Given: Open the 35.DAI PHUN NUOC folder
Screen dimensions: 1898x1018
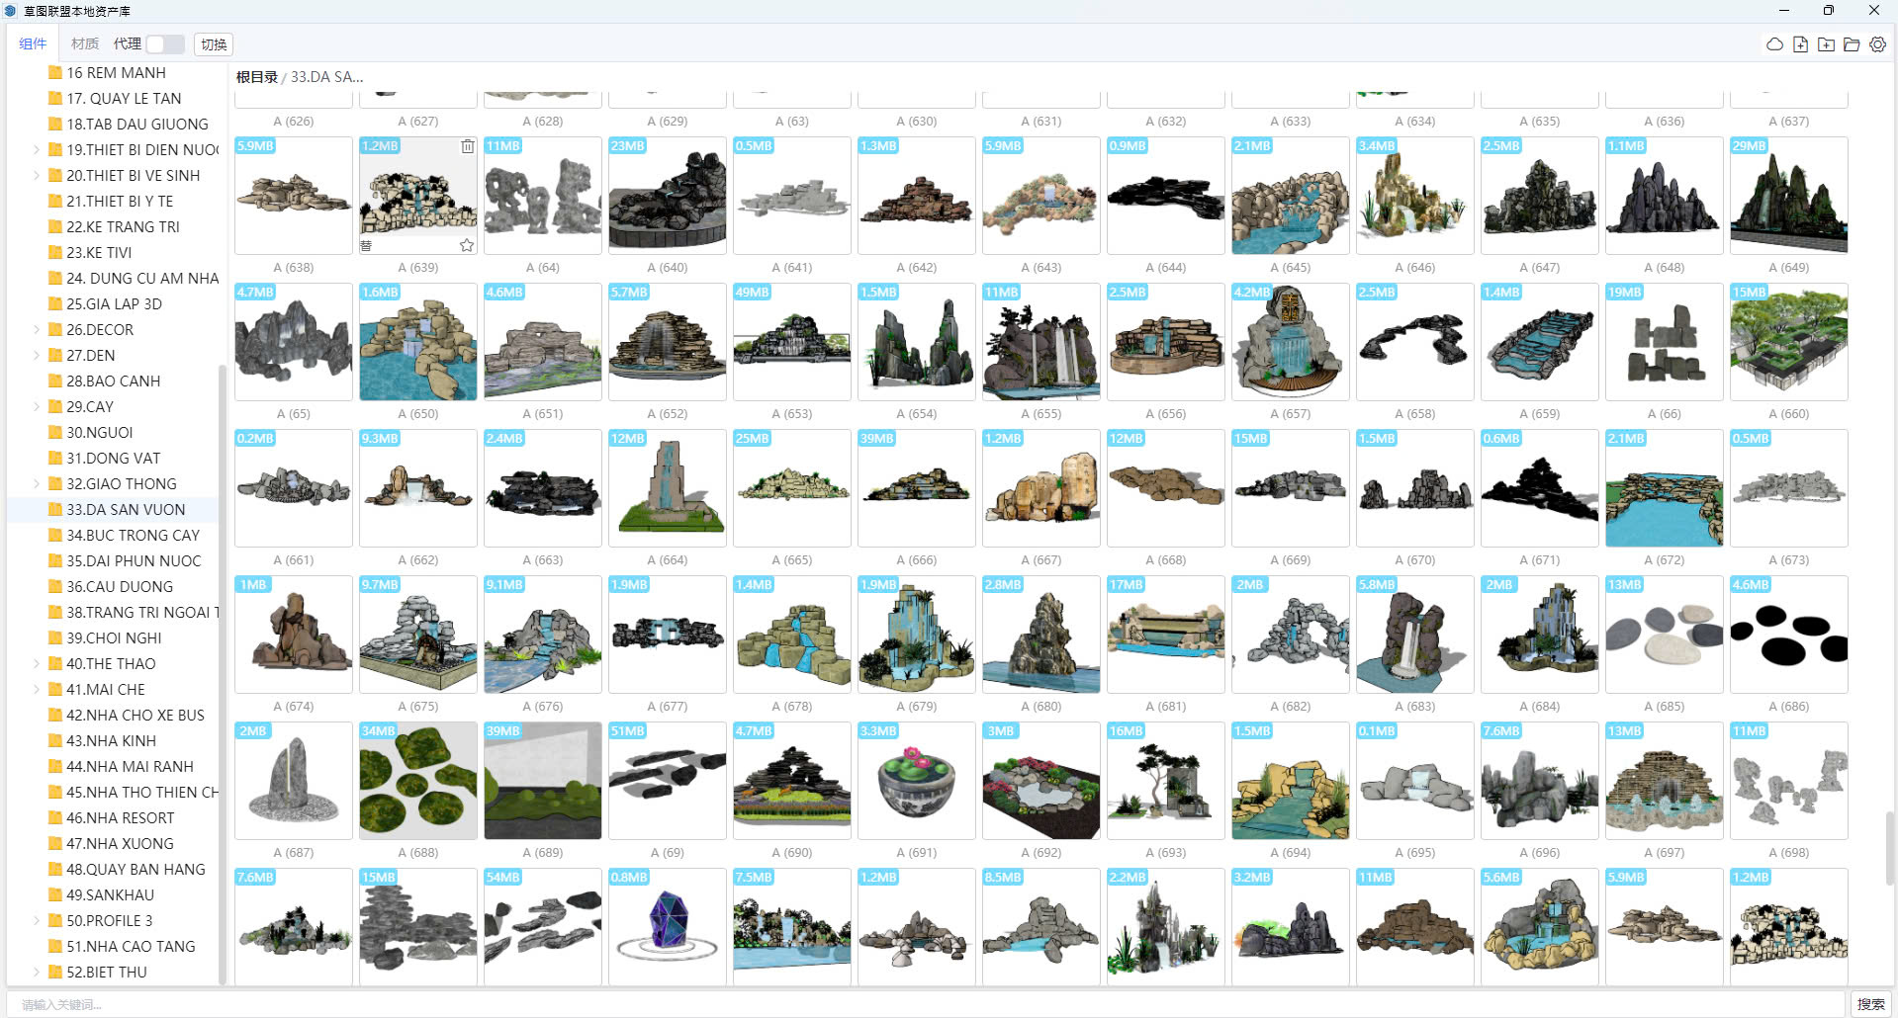Looking at the screenshot, I should (x=133, y=560).
